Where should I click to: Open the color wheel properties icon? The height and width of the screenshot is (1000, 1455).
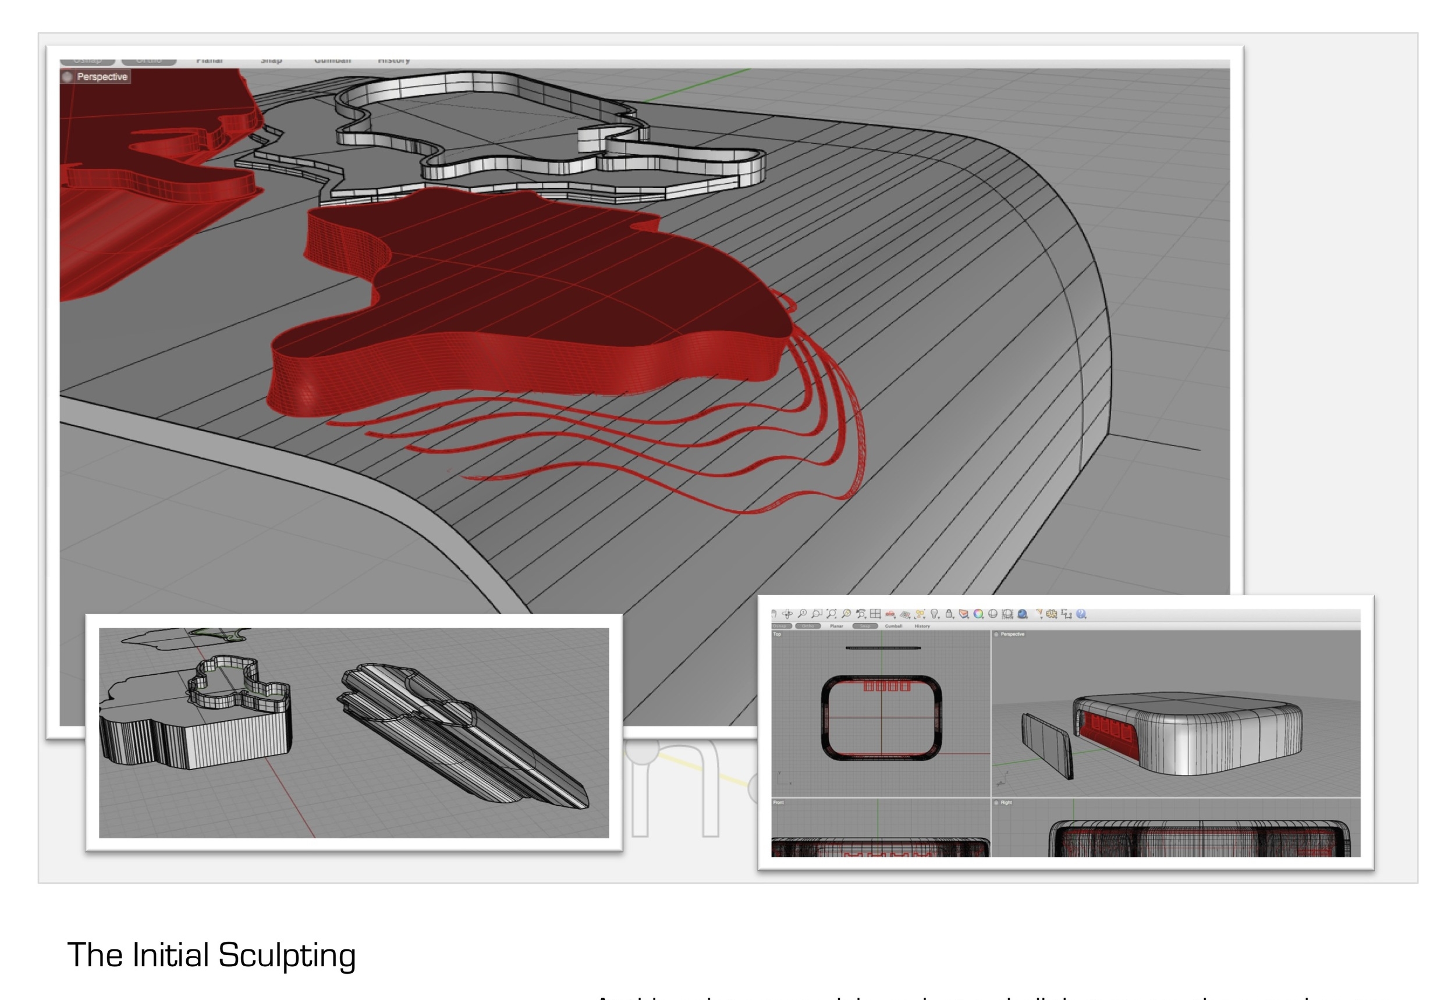click(978, 615)
